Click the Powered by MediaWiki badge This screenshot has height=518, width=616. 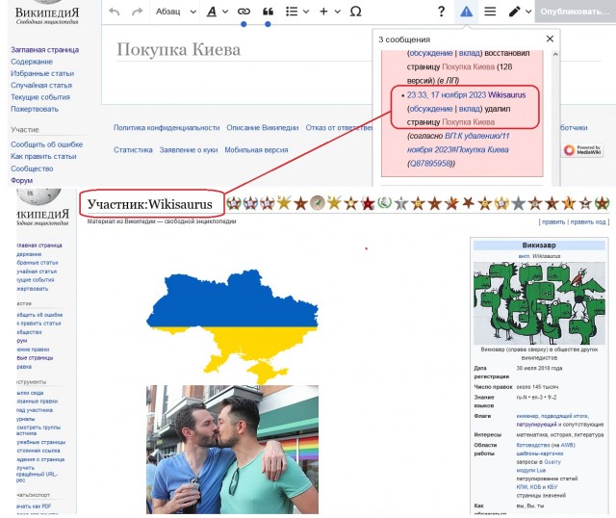582,150
